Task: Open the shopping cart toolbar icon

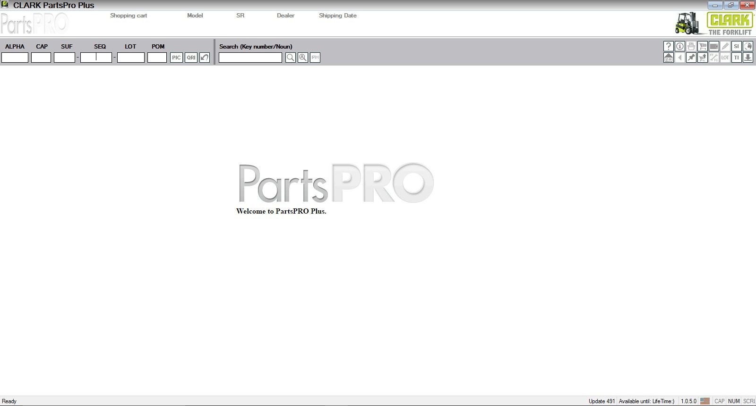Action: point(702,46)
